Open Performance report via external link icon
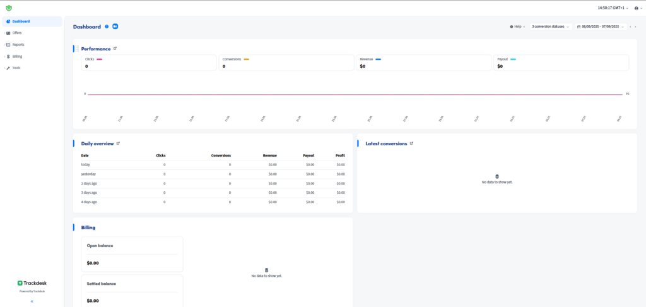 click(115, 48)
